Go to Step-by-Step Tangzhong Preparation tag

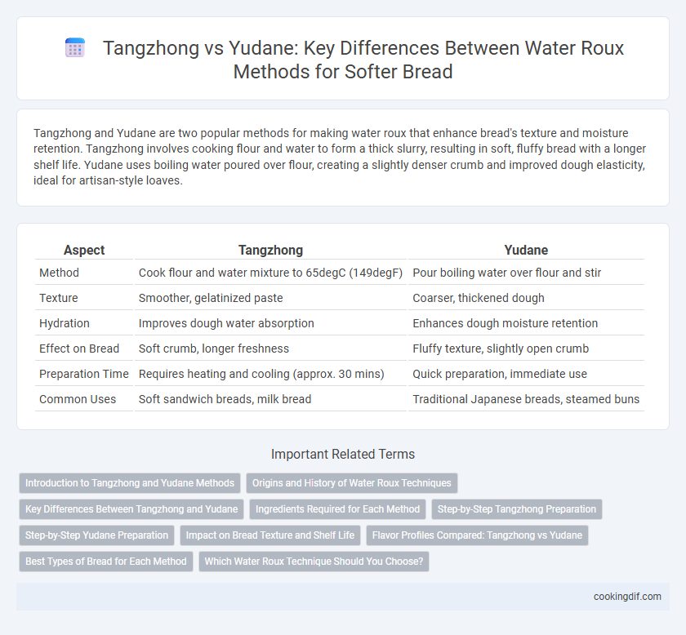pyautogui.click(x=517, y=509)
